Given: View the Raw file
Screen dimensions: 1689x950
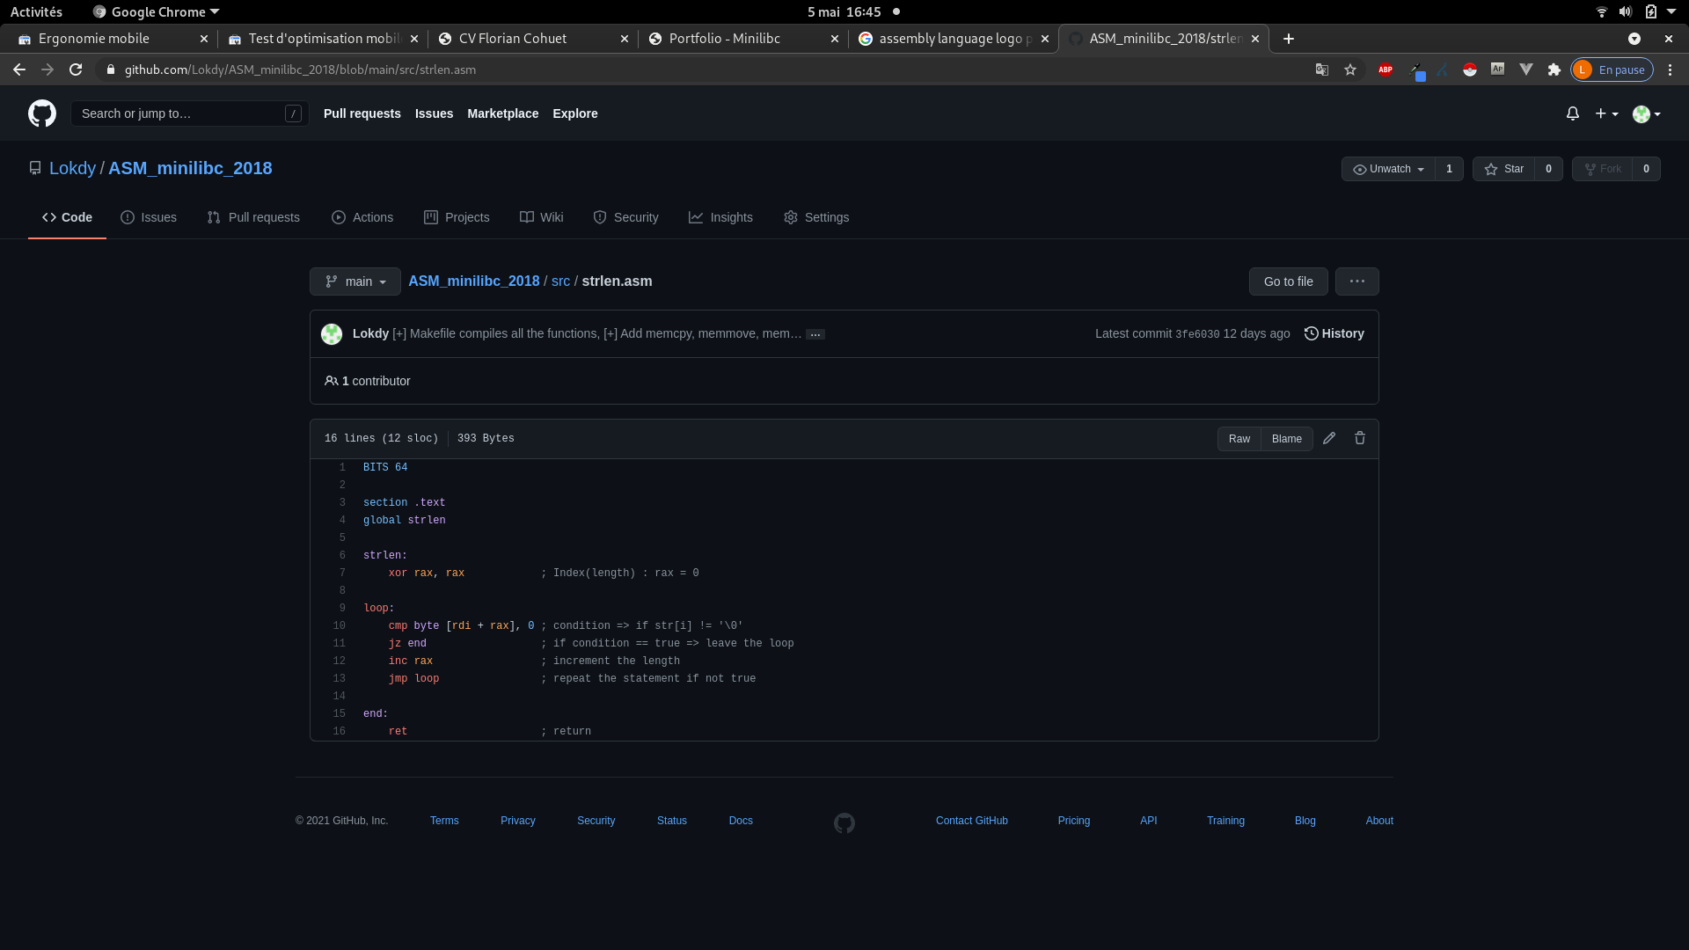Looking at the screenshot, I should (1239, 439).
